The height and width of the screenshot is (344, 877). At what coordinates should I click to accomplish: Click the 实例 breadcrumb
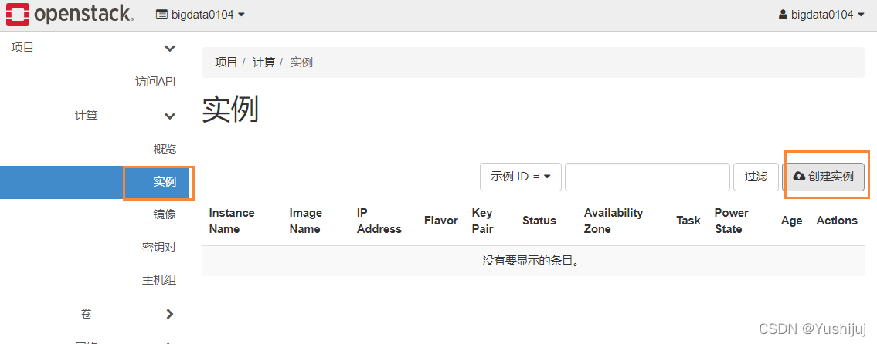coord(301,62)
